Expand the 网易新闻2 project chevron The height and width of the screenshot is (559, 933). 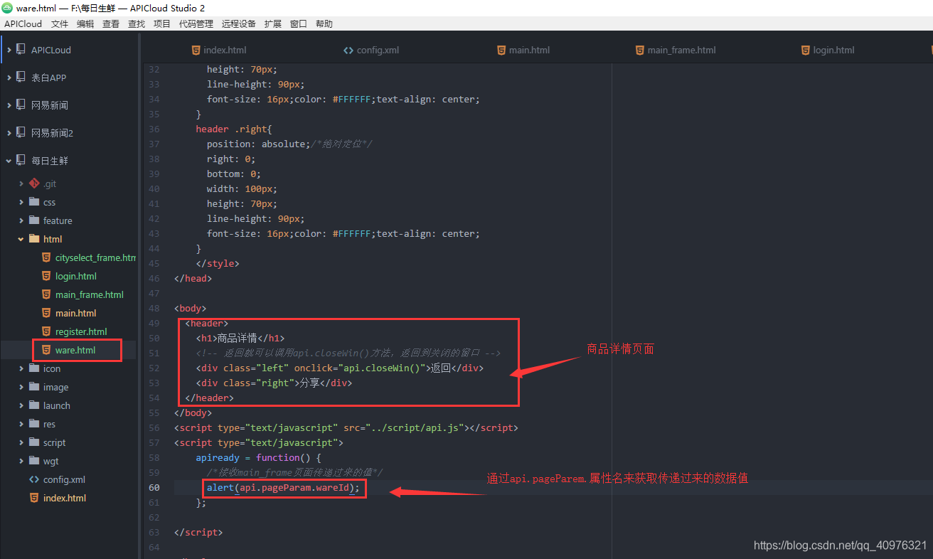(x=9, y=133)
